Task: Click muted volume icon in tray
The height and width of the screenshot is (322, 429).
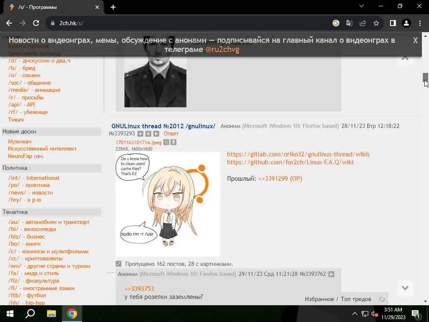Action: pos(375,314)
